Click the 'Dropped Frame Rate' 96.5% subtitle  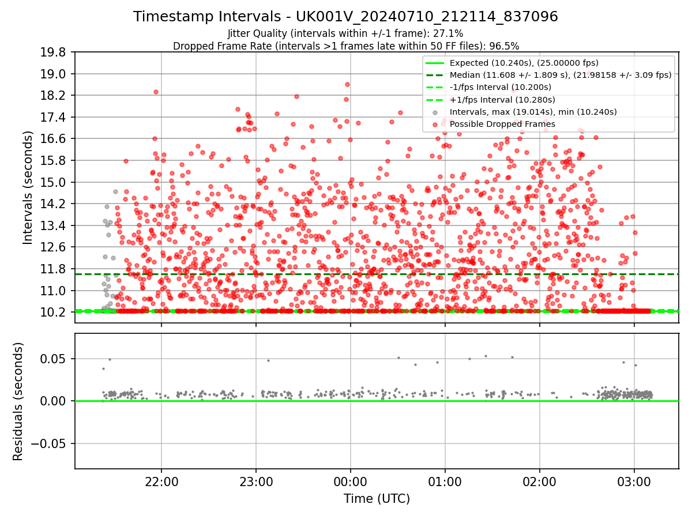(x=346, y=46)
